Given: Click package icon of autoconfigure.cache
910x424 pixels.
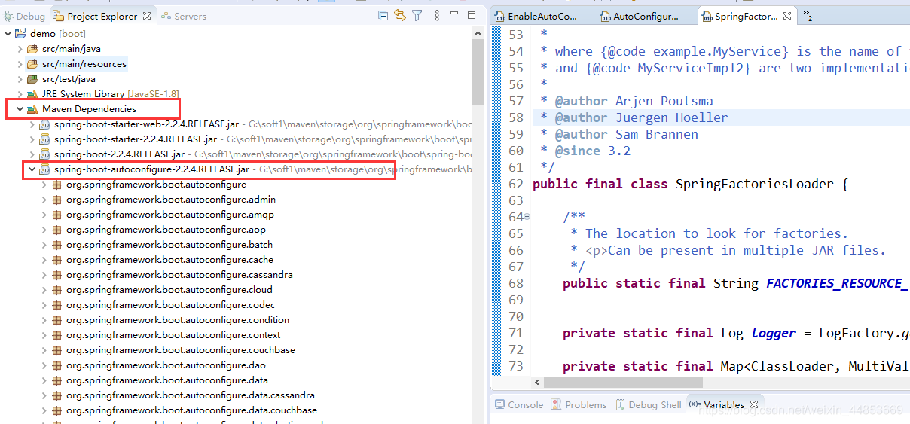Looking at the screenshot, I should pos(56,260).
